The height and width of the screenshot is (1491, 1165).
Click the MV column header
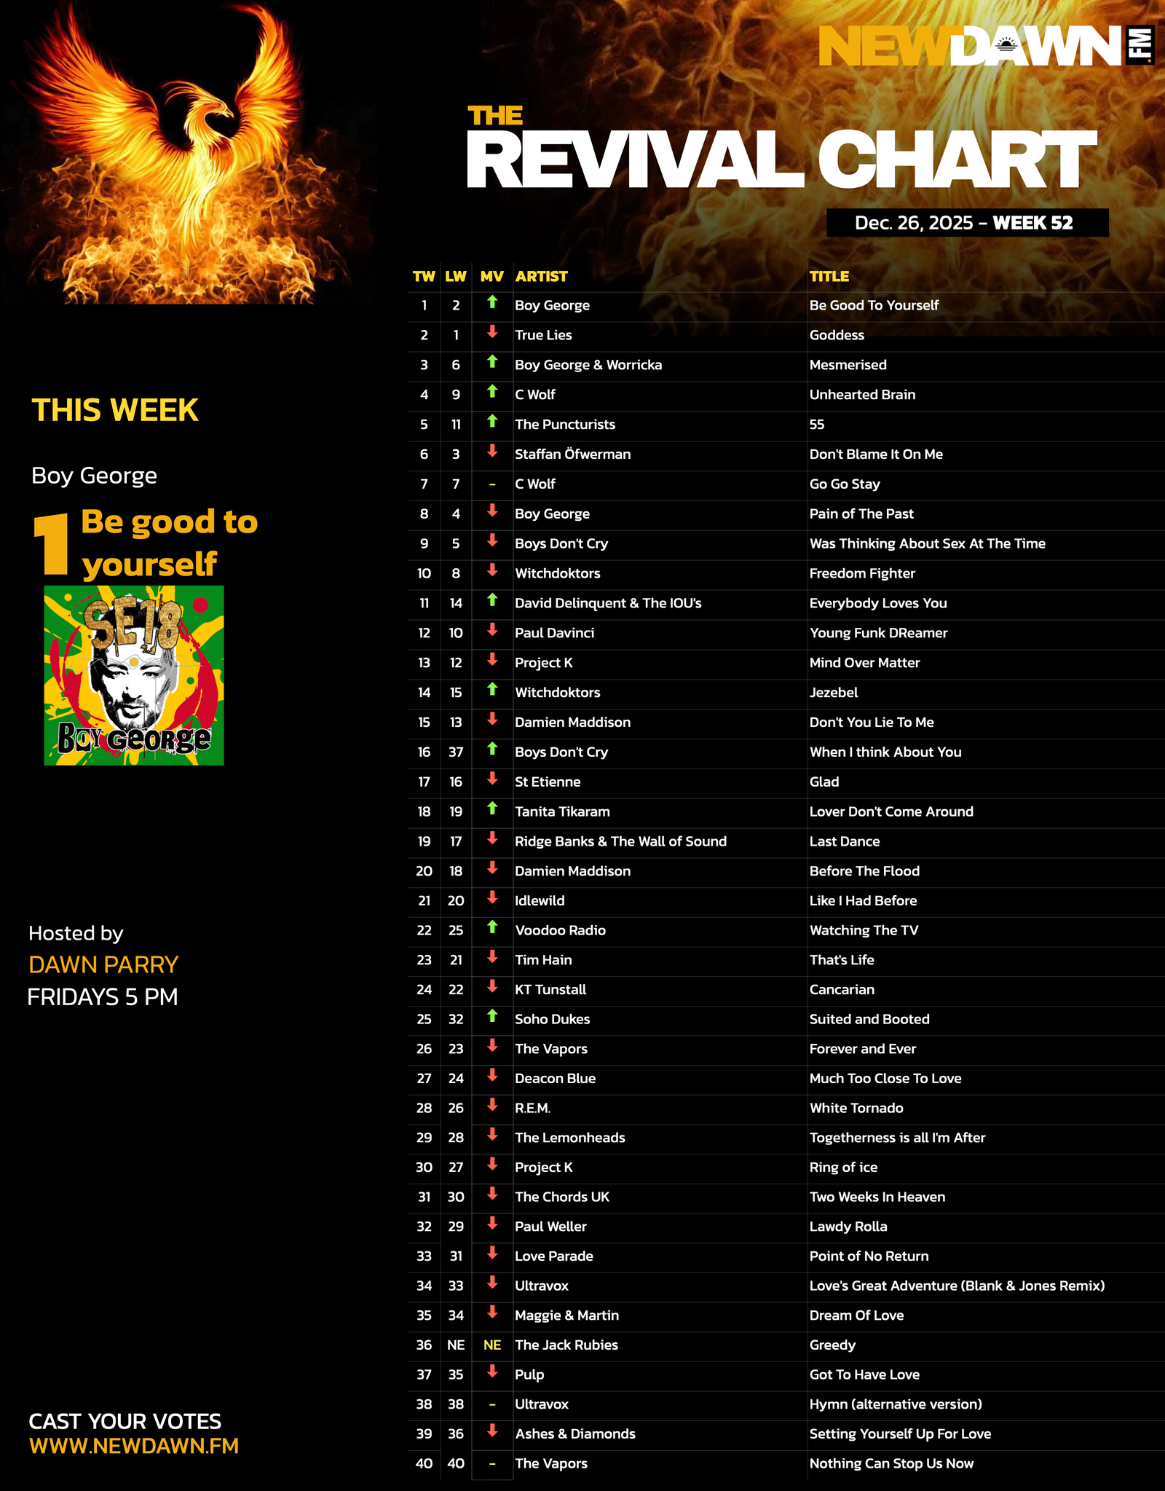click(x=492, y=276)
